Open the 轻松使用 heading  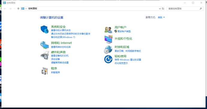(120, 56)
